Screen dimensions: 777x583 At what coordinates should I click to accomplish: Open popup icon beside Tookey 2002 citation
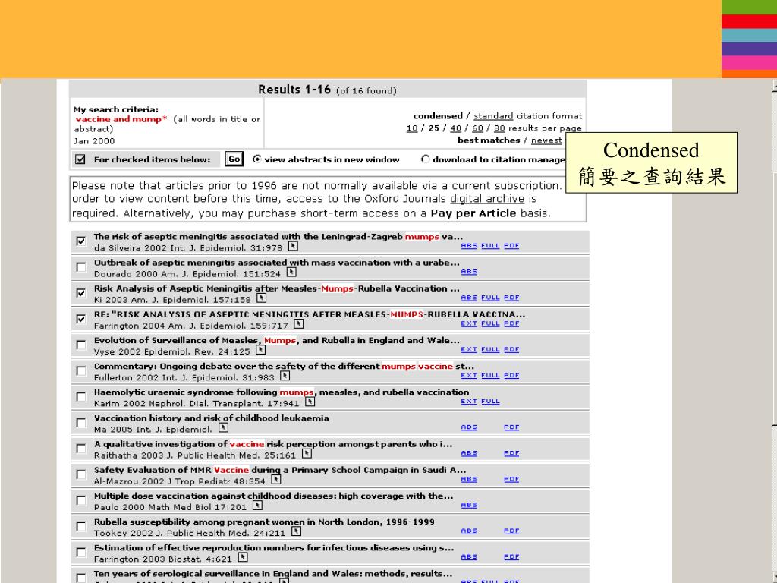tap(296, 531)
